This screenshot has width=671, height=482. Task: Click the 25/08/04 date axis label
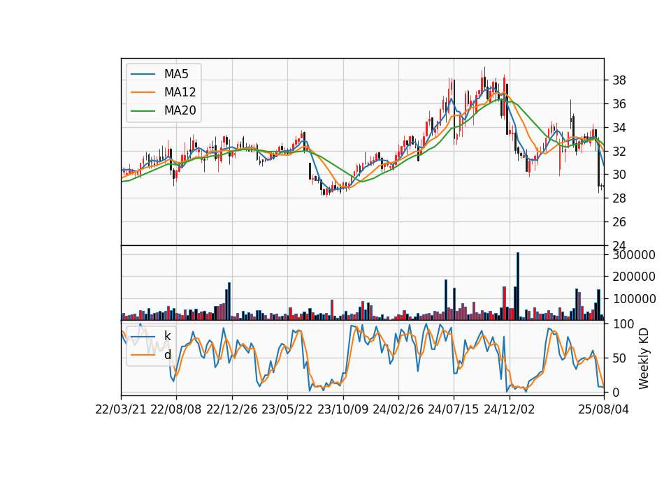pos(604,410)
